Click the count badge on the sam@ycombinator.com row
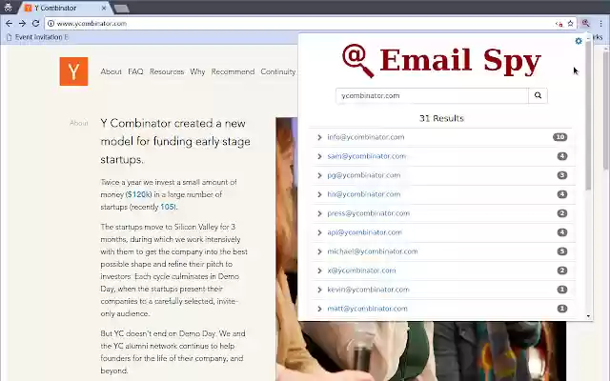Viewport: 610px width, 381px height. [561, 156]
